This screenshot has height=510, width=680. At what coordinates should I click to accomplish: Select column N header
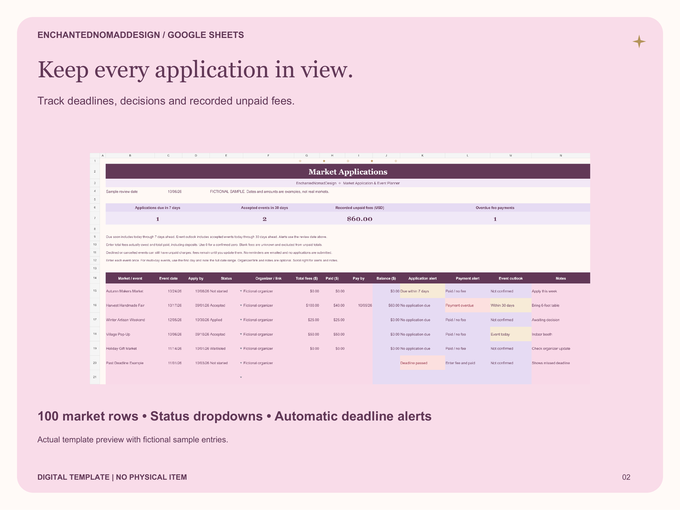[560, 156]
